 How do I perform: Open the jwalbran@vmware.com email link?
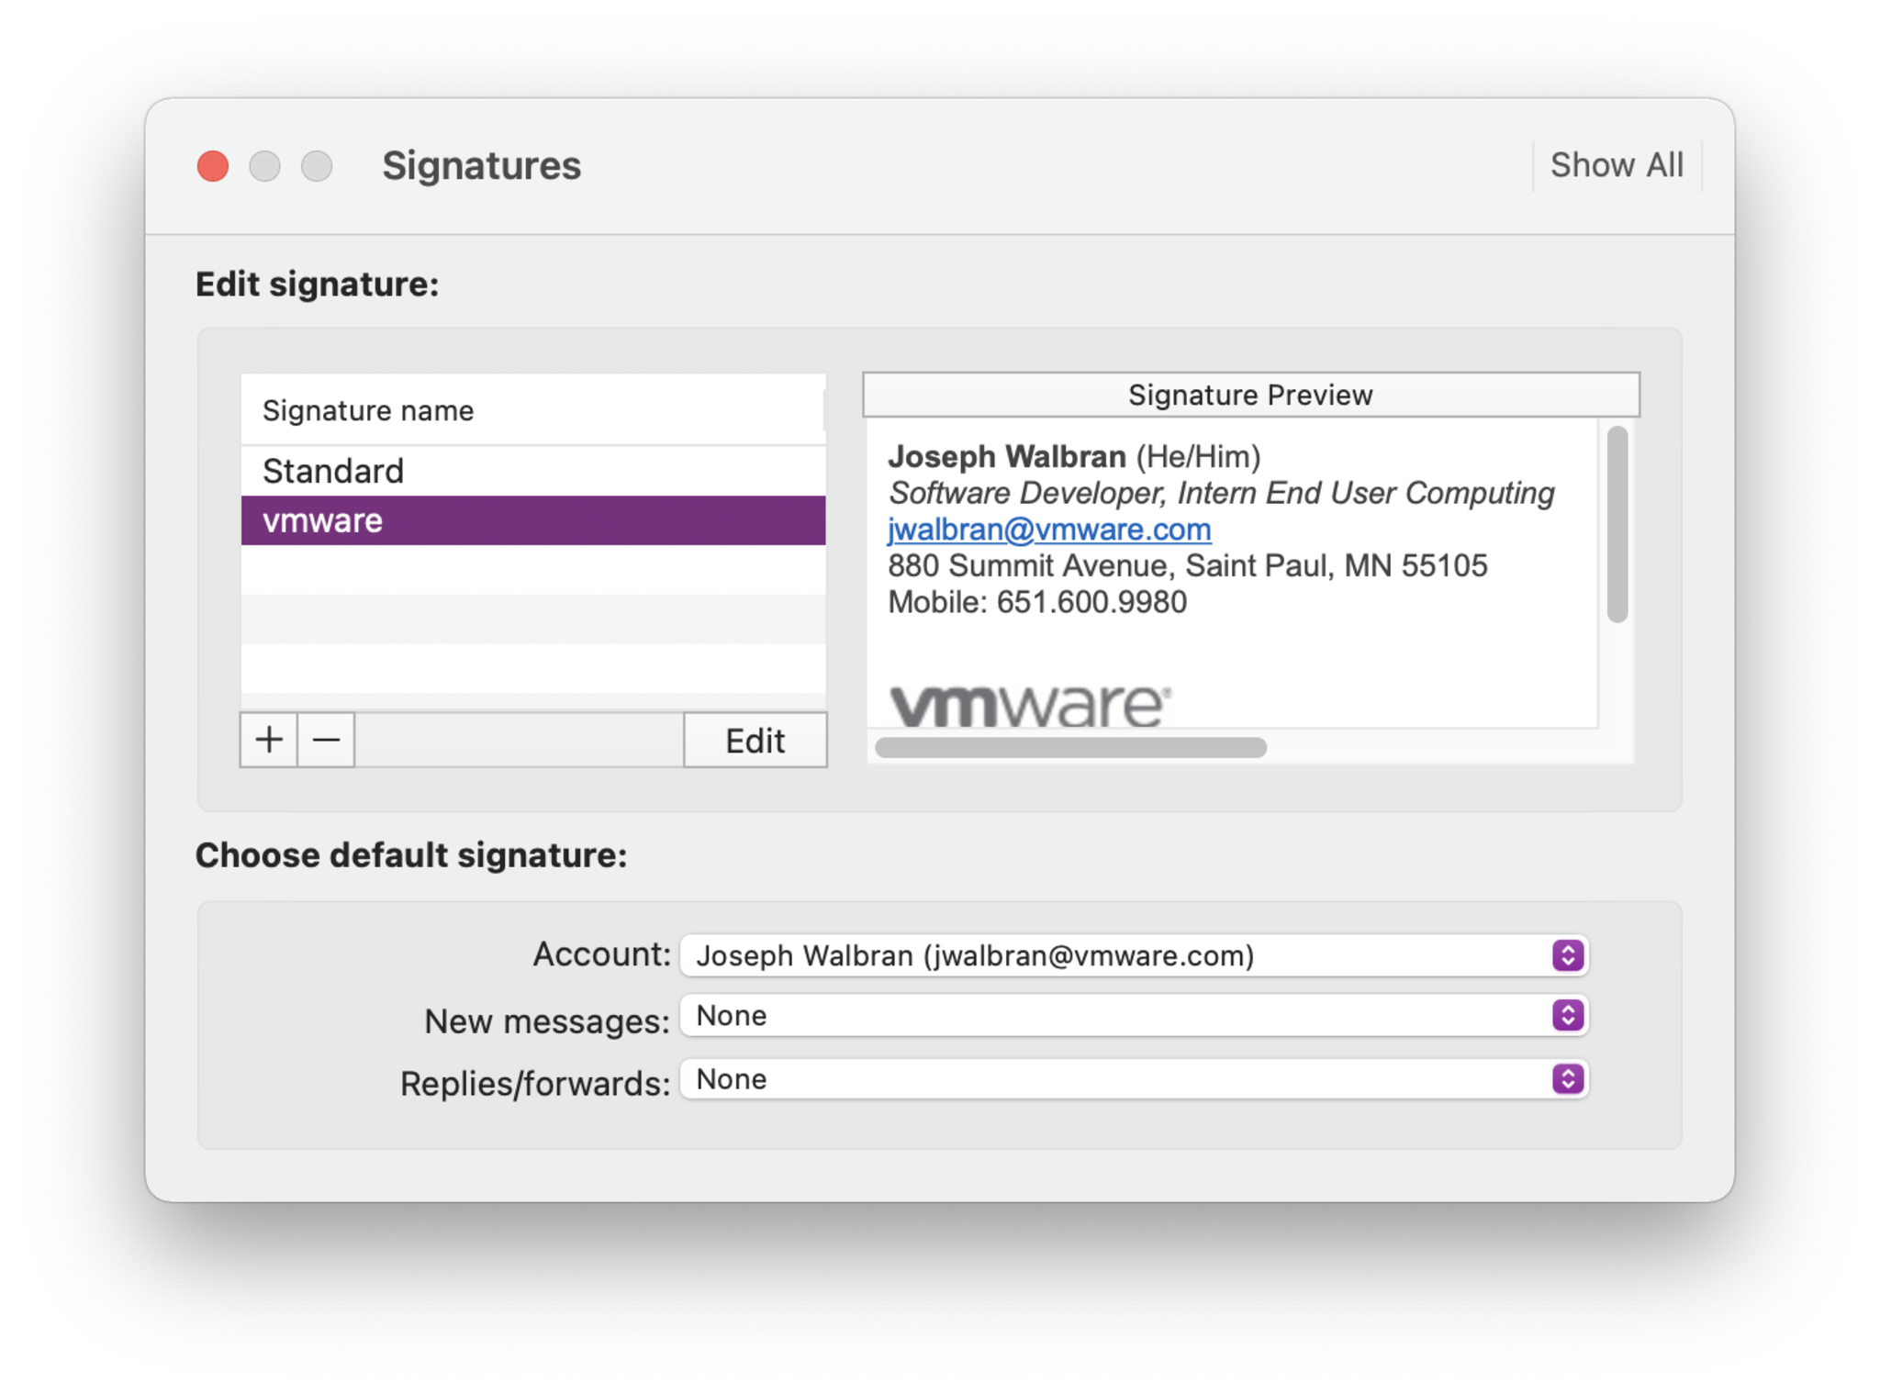click(1048, 530)
